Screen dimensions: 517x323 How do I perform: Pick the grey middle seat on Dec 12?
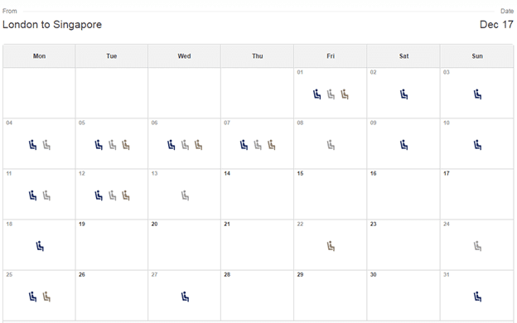pyautogui.click(x=113, y=195)
